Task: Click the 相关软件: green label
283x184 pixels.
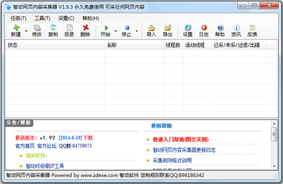Action: (37, 156)
